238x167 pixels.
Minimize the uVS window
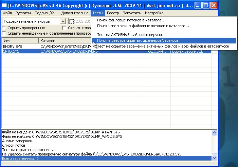pyautogui.click(x=198, y=6)
